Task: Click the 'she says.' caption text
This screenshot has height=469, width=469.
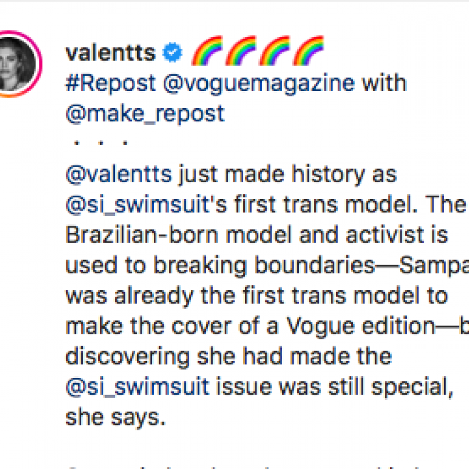Action: pos(116,418)
